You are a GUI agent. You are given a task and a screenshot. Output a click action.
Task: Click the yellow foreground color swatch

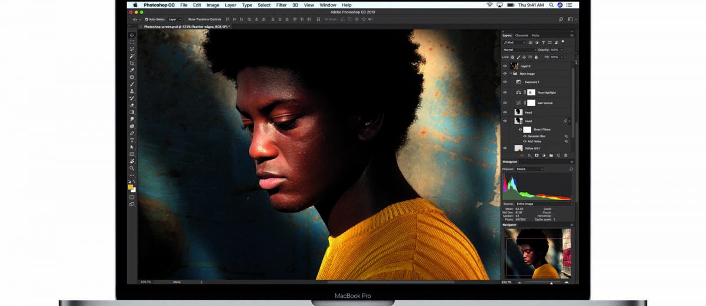(131, 187)
